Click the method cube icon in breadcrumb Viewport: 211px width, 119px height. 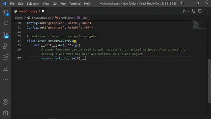click(78, 18)
